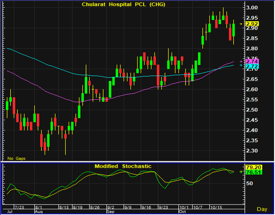Click the No Gaps label

point(17,159)
